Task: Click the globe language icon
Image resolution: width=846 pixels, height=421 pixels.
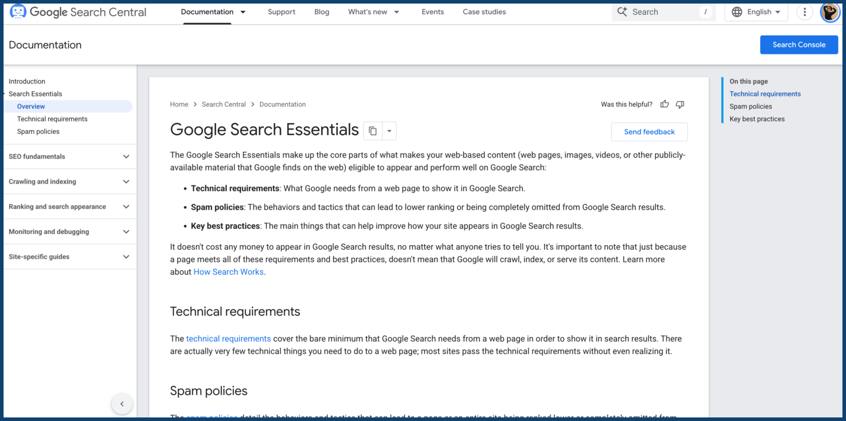Action: [737, 12]
